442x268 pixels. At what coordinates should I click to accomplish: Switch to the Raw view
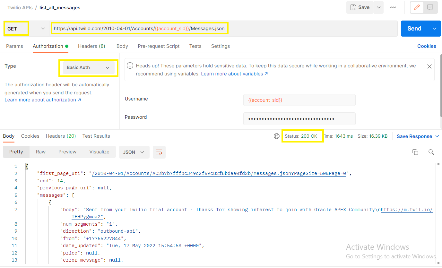click(41, 152)
